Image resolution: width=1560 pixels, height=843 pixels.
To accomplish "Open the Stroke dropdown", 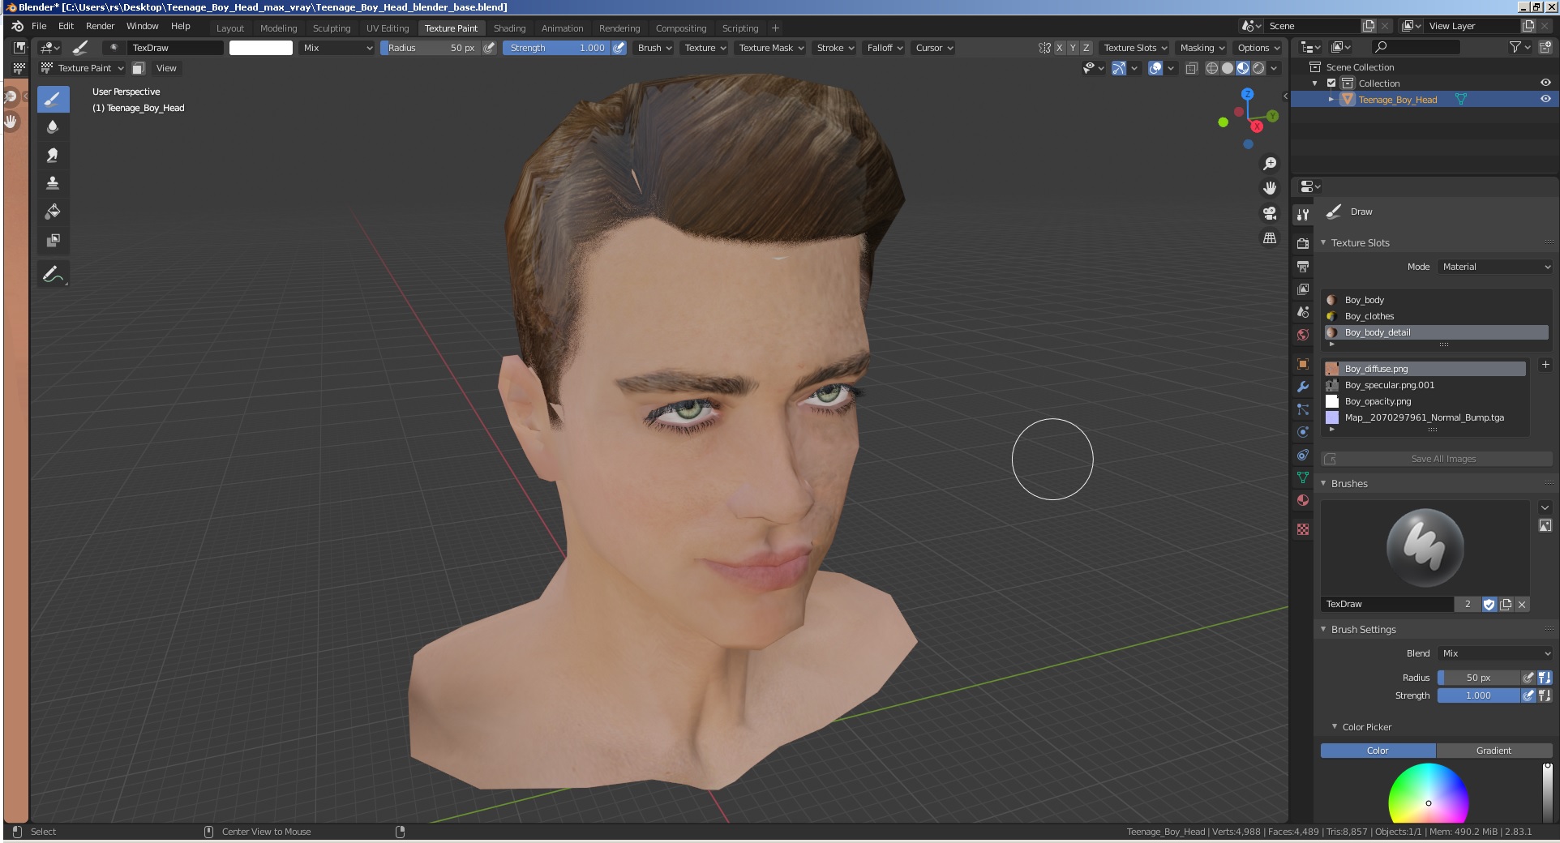I will tap(835, 48).
